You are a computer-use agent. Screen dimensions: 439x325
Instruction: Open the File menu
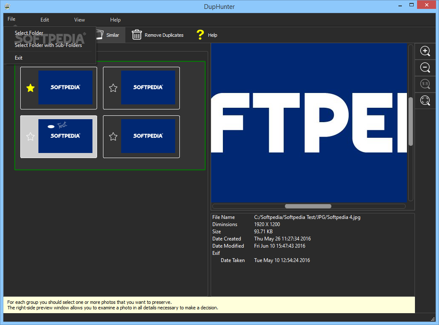(x=11, y=19)
